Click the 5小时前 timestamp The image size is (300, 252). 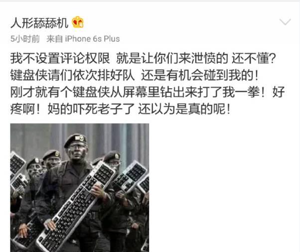pyautogui.click(x=25, y=39)
